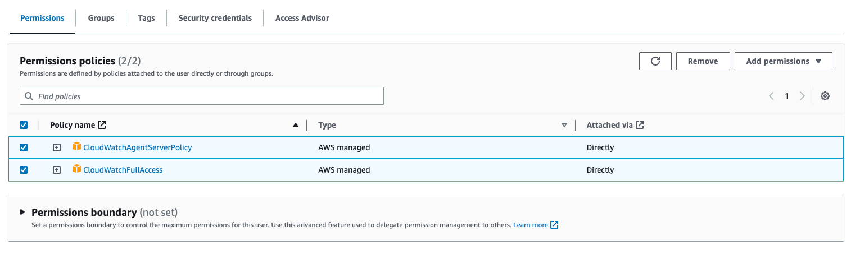
Task: Switch to the Tags tab
Action: coord(146,18)
